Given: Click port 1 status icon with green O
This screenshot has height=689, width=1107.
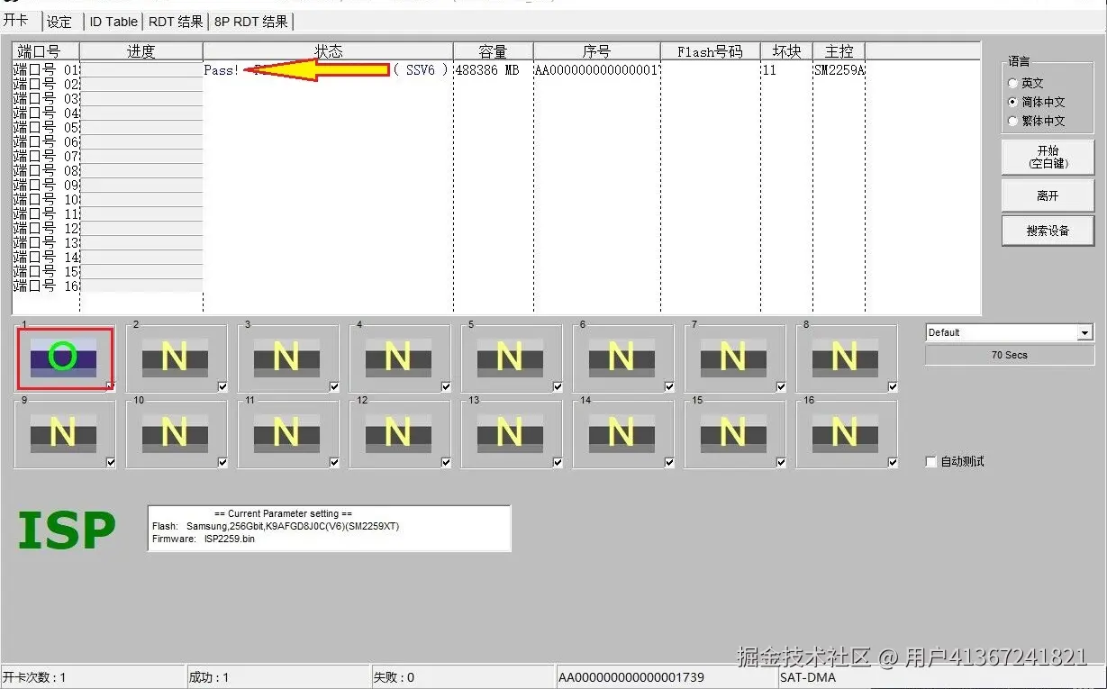Looking at the screenshot, I should coord(63,357).
